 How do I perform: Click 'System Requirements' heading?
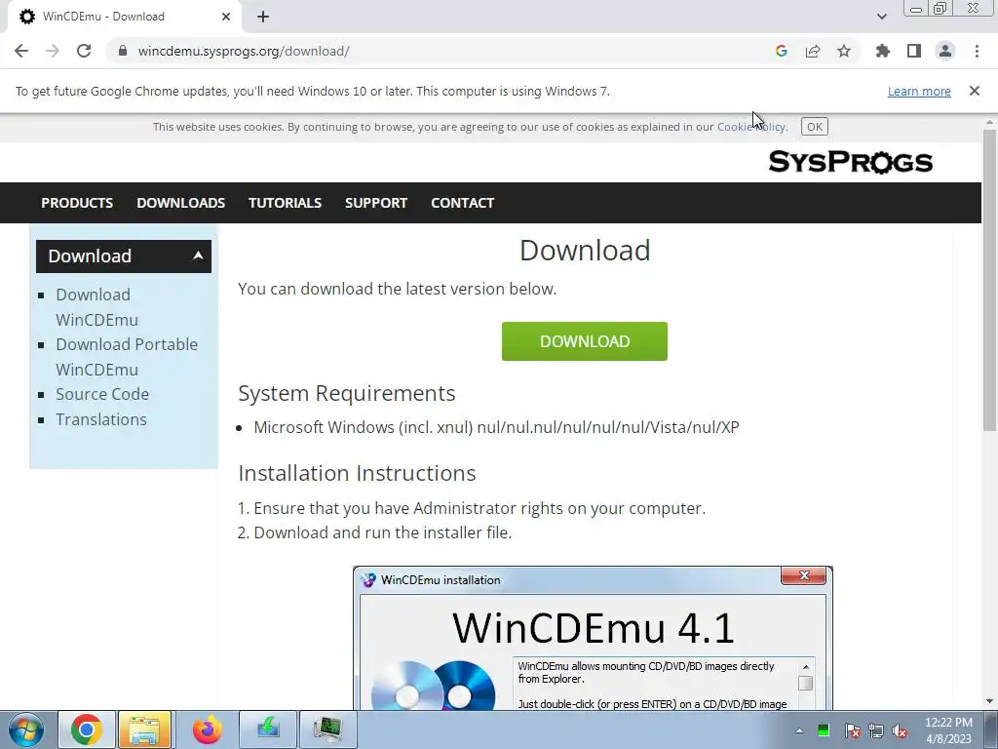tap(347, 394)
